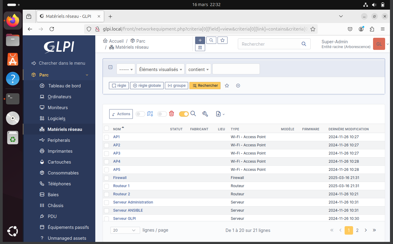Toggle the trash bin switch

162,114
